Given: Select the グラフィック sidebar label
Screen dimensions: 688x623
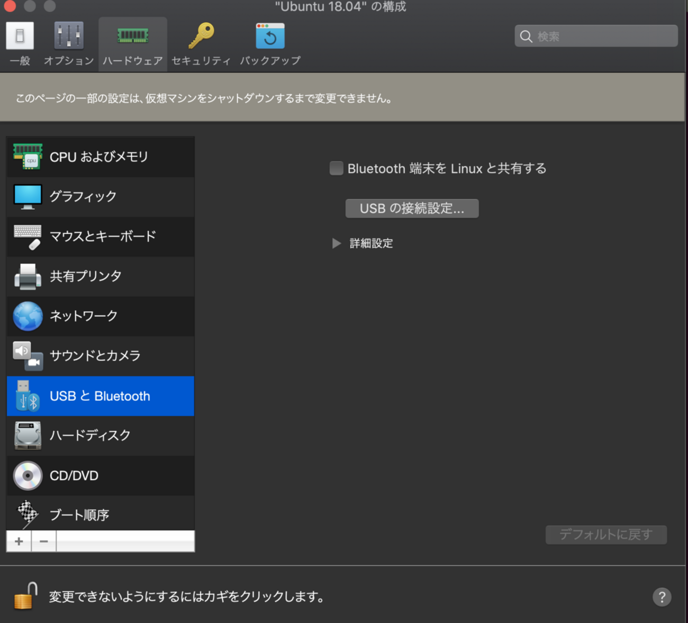Looking at the screenshot, I should coord(83,197).
